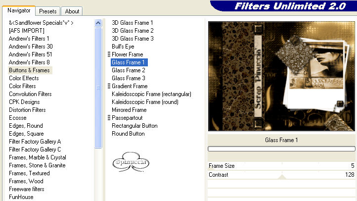Click the Flower Frame grip icon

pos(109,54)
